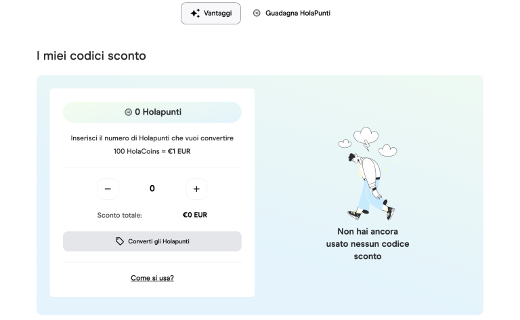
Task: Click the "100 HolaCoins = €1 EUR" rate text
Action: tap(152, 151)
